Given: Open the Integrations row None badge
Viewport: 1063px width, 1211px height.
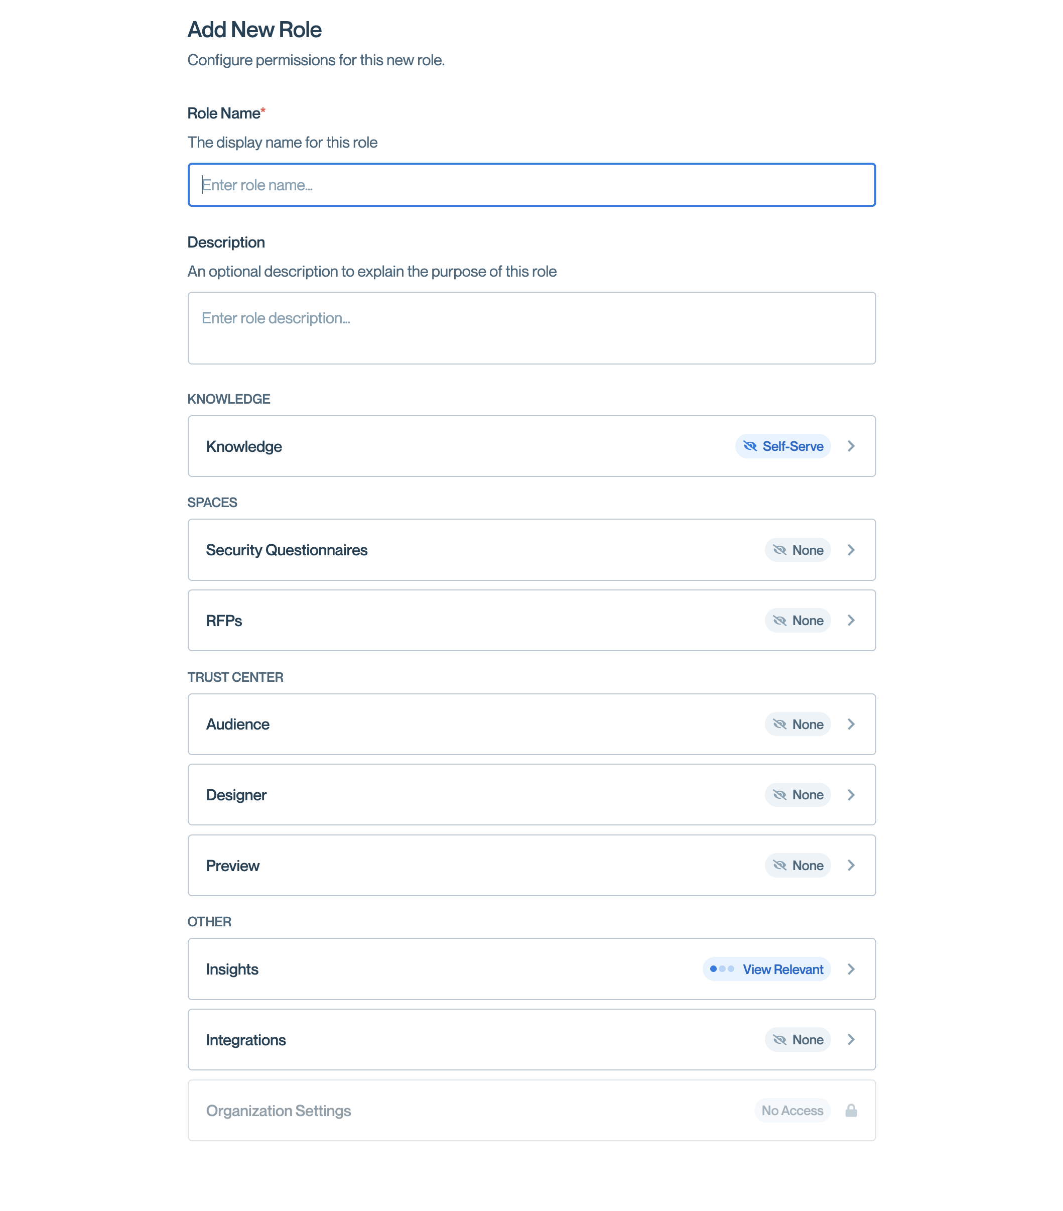Looking at the screenshot, I should 798,1039.
